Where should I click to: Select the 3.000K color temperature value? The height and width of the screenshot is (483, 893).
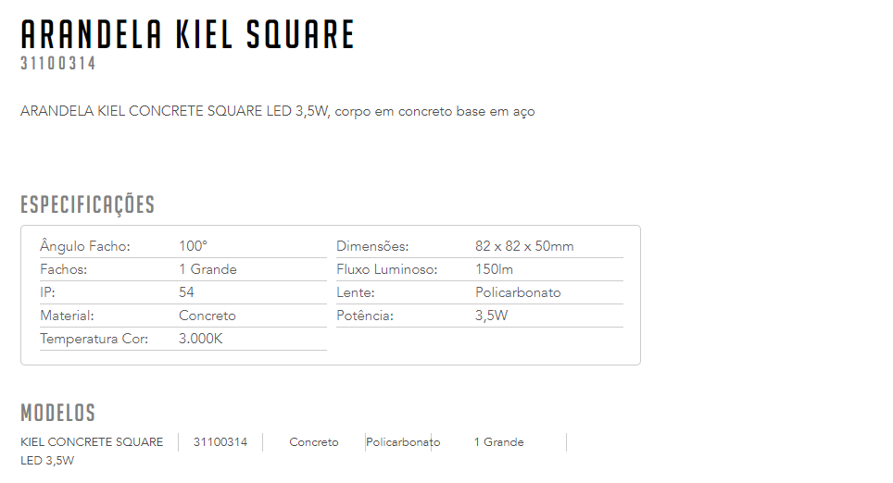coord(201,339)
